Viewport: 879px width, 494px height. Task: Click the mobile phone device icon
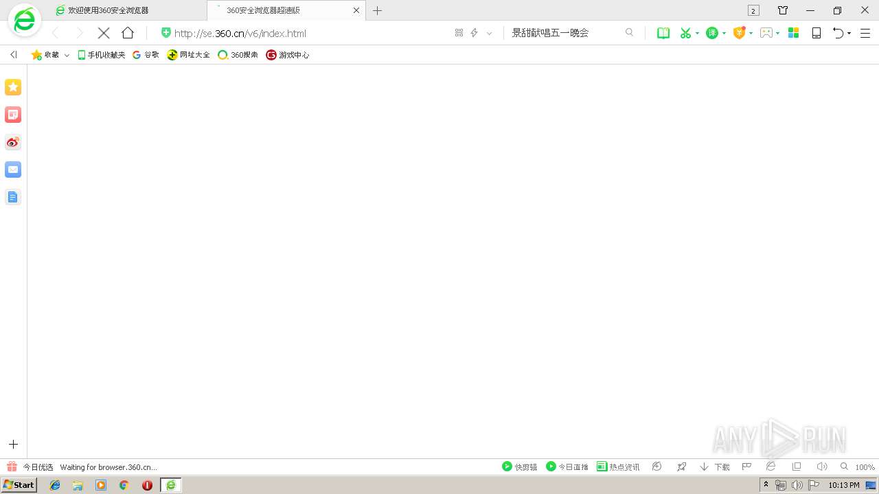817,33
